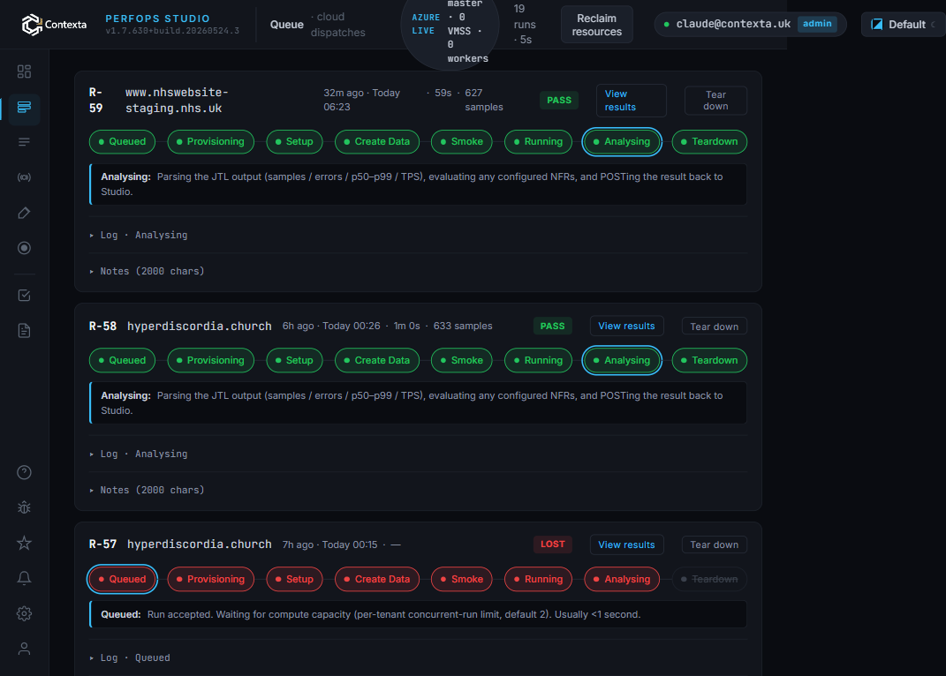View results for run R-57
This screenshot has height=676, width=946.
click(626, 545)
